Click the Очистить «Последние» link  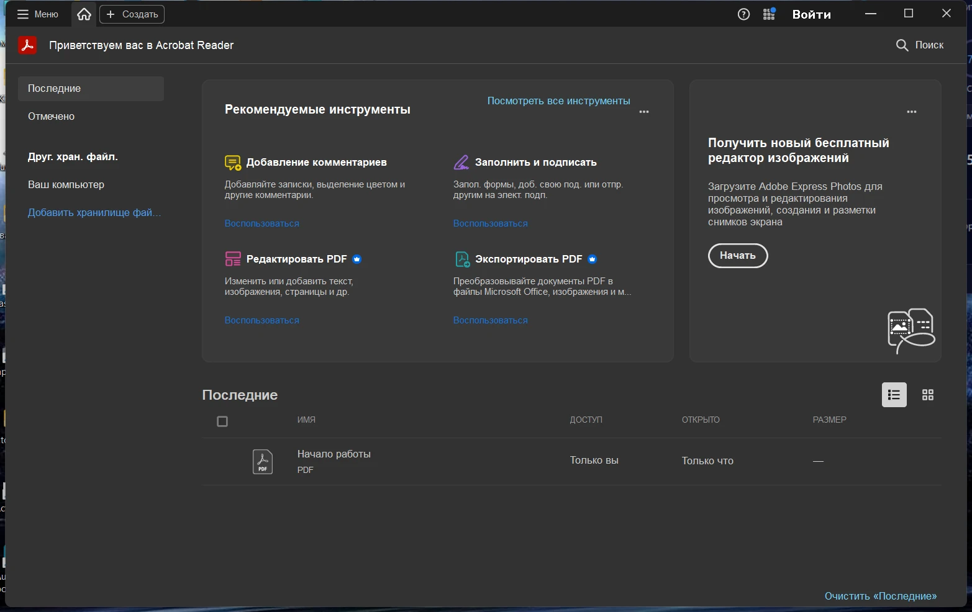[880, 596]
